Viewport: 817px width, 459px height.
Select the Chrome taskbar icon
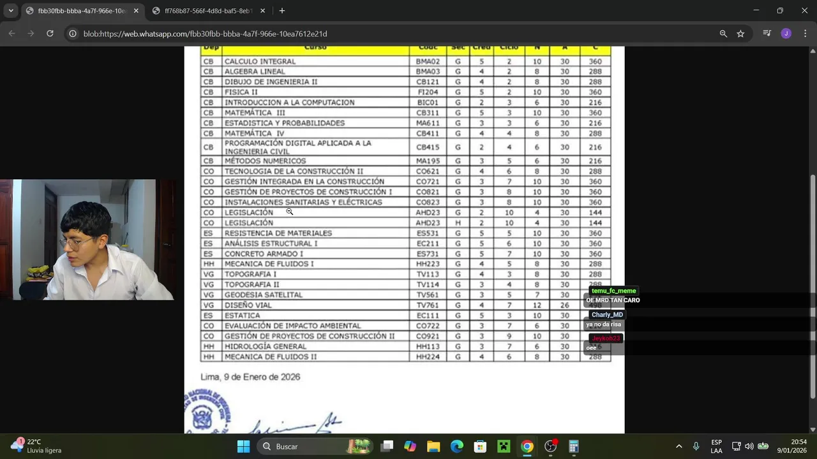click(527, 446)
